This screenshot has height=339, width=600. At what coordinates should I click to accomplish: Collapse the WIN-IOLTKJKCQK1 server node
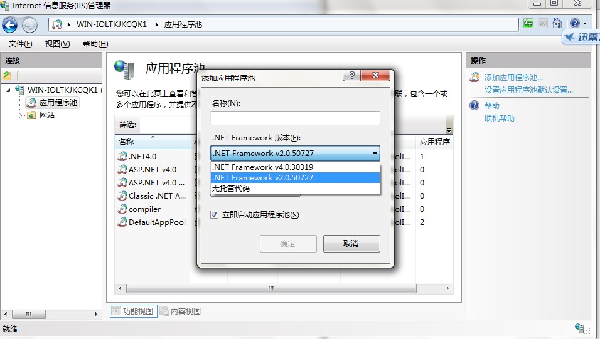click(8, 91)
